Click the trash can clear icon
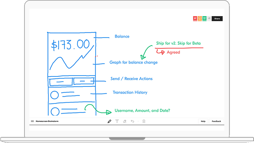The width and height of the screenshot is (254, 143). pos(144,121)
